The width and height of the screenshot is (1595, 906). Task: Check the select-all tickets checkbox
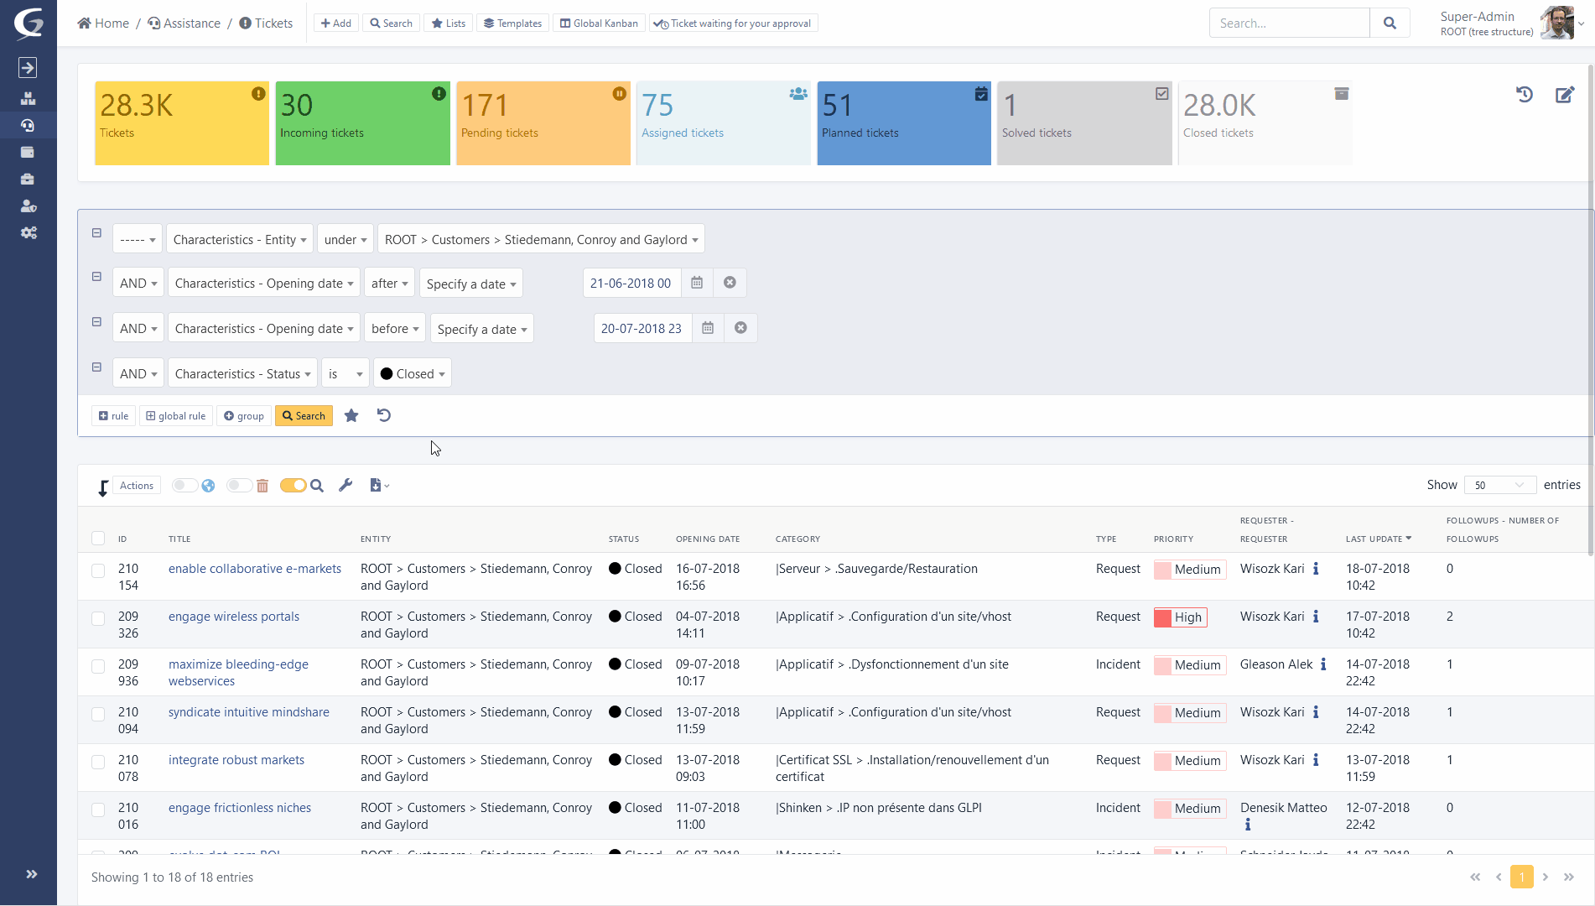coord(98,539)
